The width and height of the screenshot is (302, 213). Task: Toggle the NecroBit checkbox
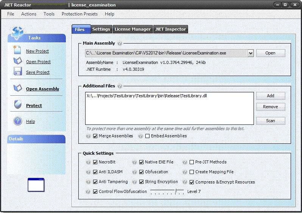[x=95, y=162]
